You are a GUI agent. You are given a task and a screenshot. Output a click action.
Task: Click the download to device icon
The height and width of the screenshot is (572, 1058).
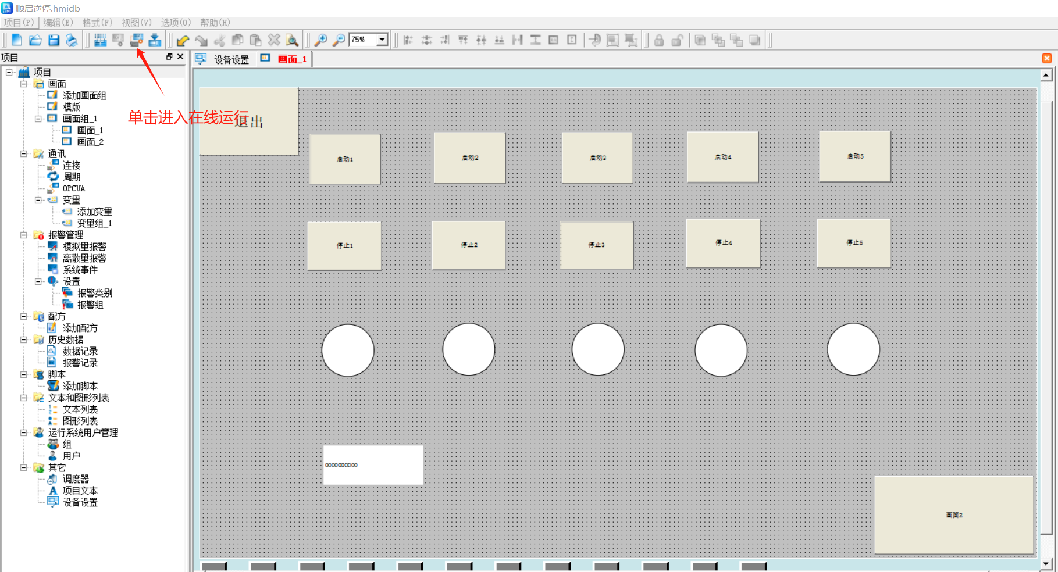click(155, 40)
